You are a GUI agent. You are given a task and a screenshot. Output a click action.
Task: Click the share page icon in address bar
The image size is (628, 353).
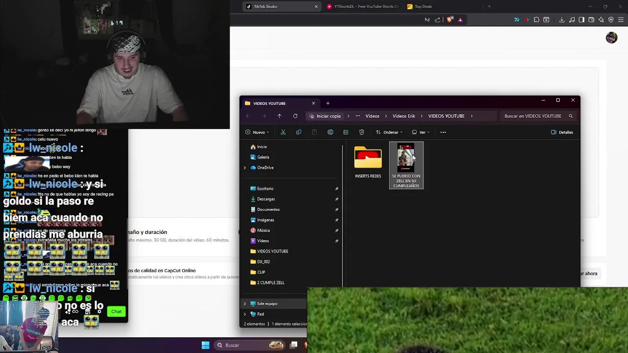pos(438,20)
